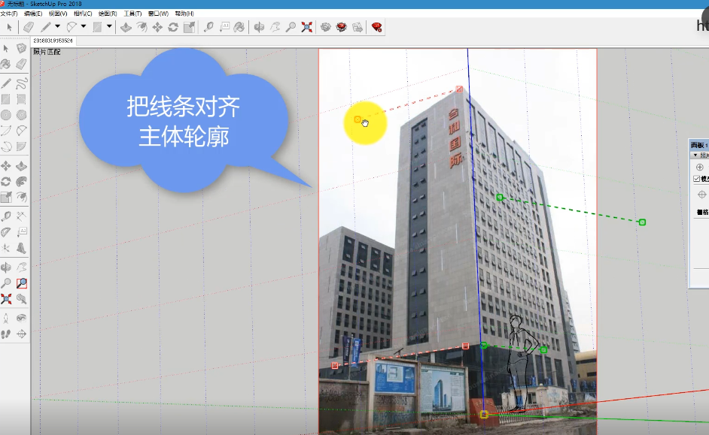Collapse the photo match section triangle in right panel
709x435 pixels.
[x=695, y=156]
